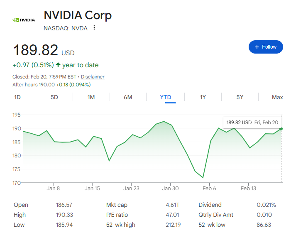Image resolution: width=291 pixels, height=233 pixels.
Task: Open the Disclaimer link
Action: pos(93,77)
